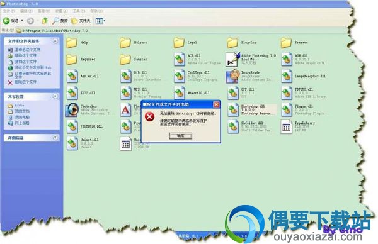The width and height of the screenshot is (378, 244).
Task: Select the Bib.dll file icon
Action: [125, 76]
